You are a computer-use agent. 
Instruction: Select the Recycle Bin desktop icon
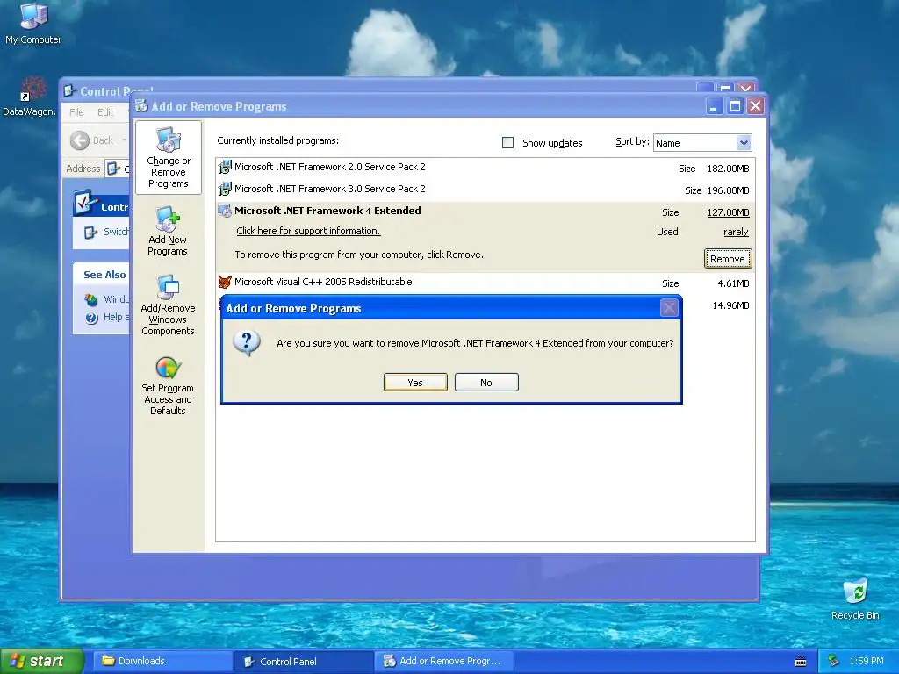coord(855,599)
